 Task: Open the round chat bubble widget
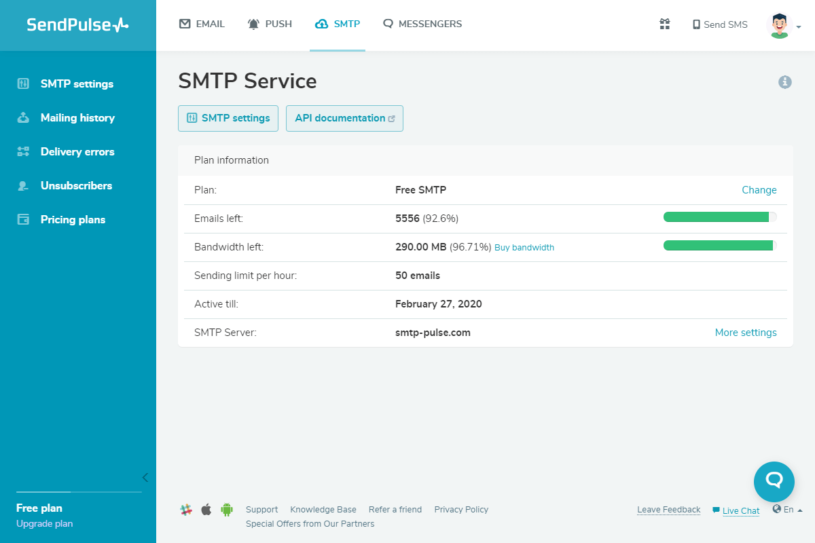pos(774,481)
